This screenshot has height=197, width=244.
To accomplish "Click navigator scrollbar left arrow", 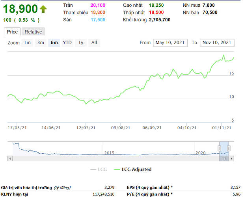I will [9, 158].
